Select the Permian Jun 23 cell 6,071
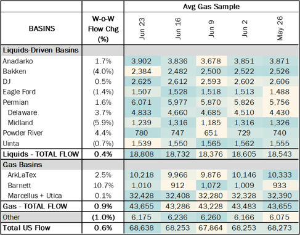 coord(141,102)
